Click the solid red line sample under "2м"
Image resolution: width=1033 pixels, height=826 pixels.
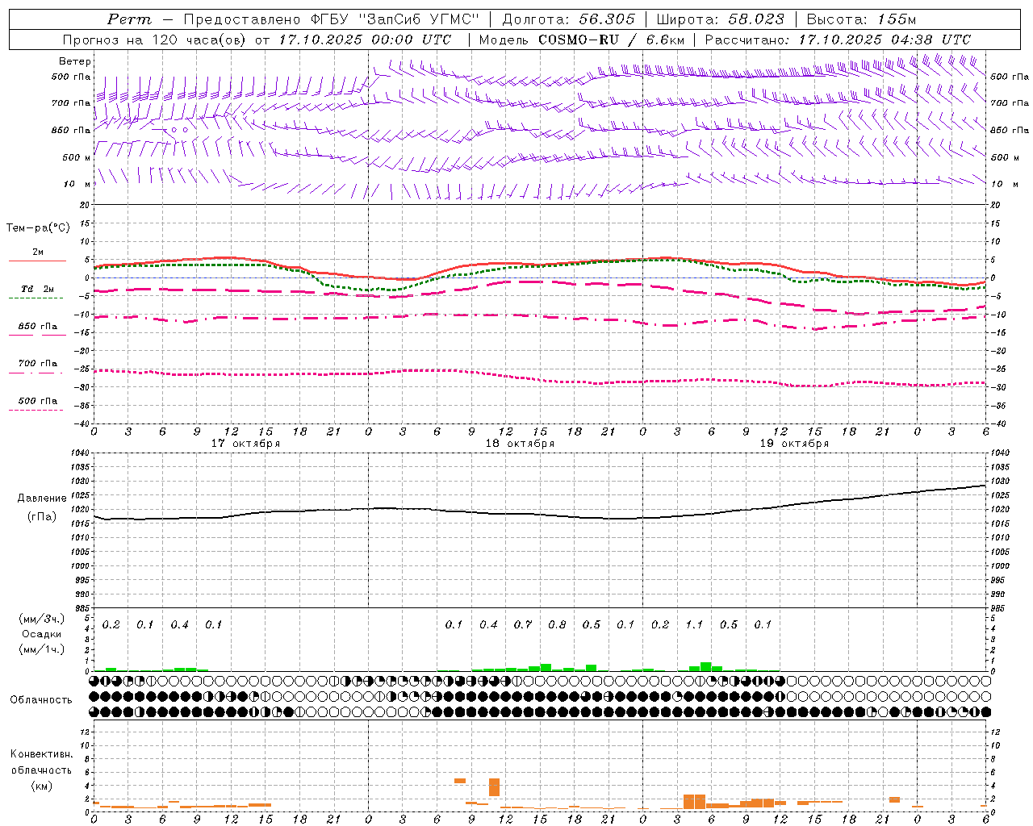tap(37, 261)
